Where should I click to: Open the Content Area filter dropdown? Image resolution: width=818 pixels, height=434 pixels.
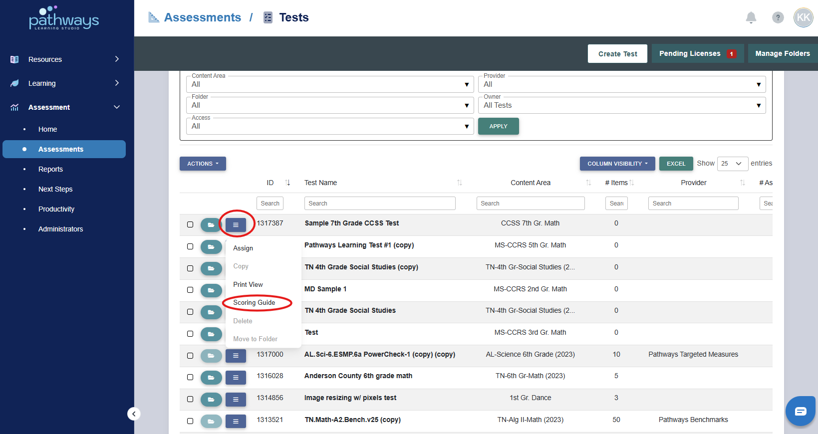(x=330, y=84)
